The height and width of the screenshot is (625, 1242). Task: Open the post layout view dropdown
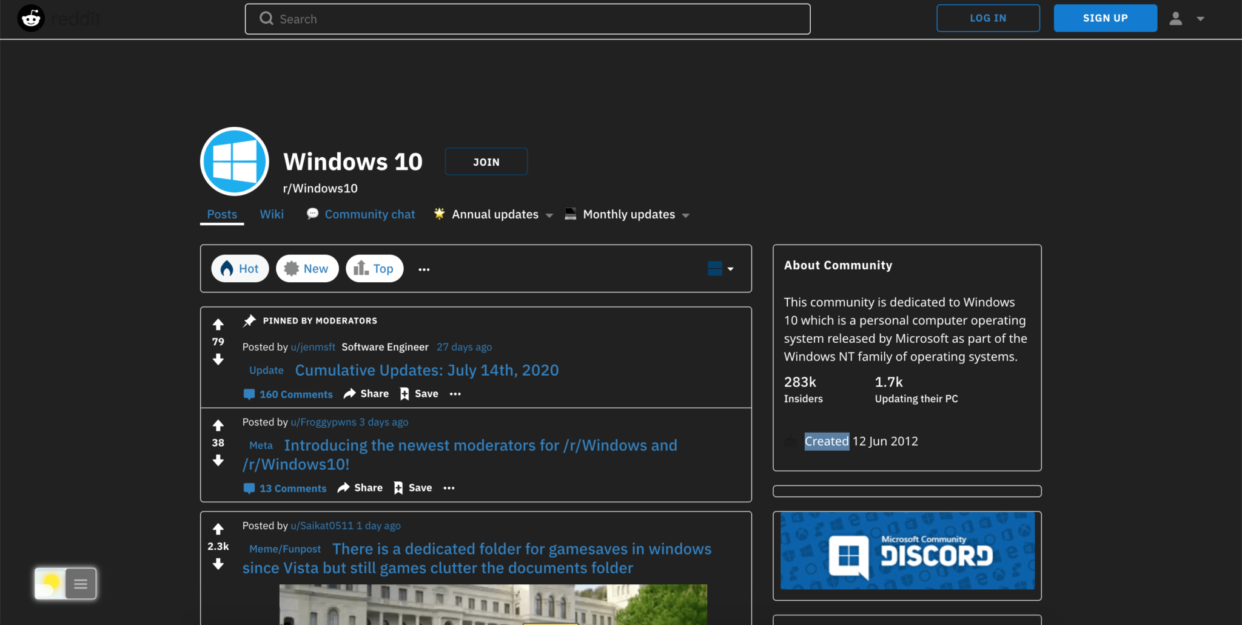pos(720,269)
